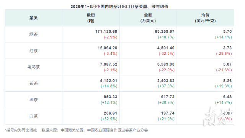
Task: Select the quantity value 171,120.68
Action: click(106, 31)
